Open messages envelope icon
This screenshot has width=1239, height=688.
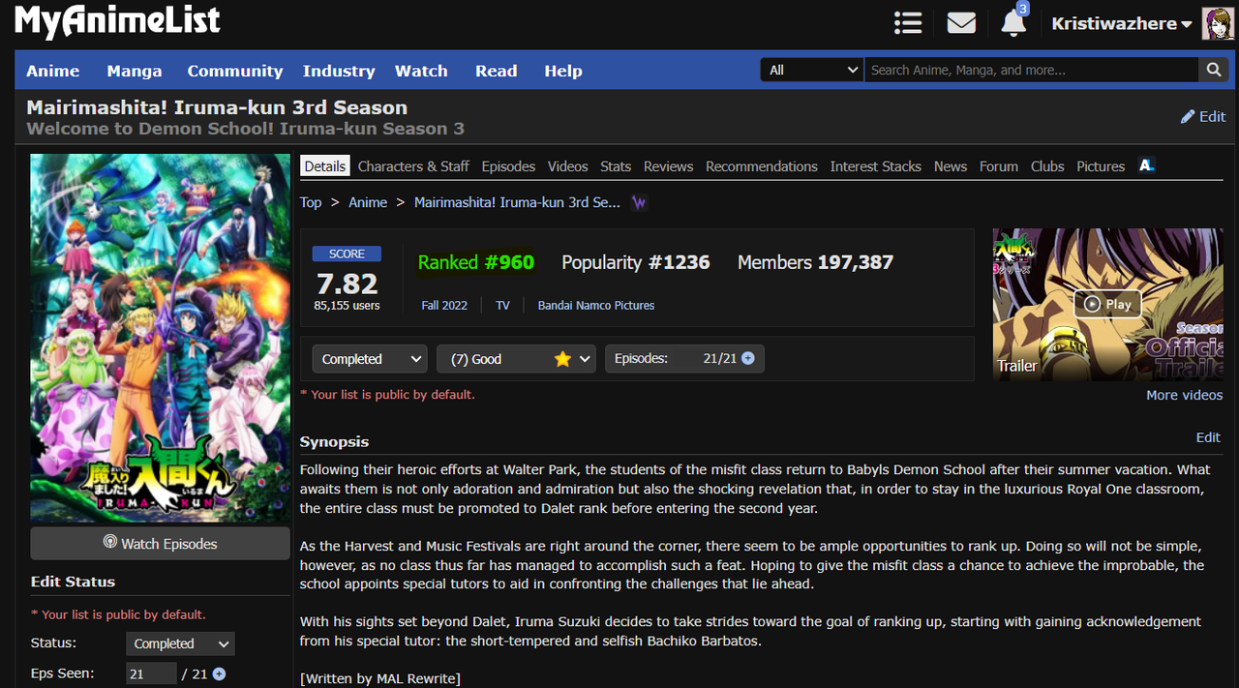click(x=961, y=23)
